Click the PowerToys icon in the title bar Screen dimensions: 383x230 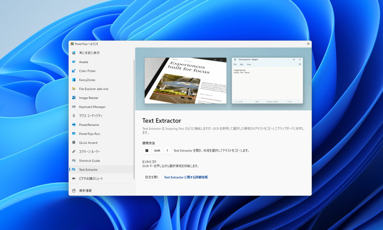click(x=72, y=44)
